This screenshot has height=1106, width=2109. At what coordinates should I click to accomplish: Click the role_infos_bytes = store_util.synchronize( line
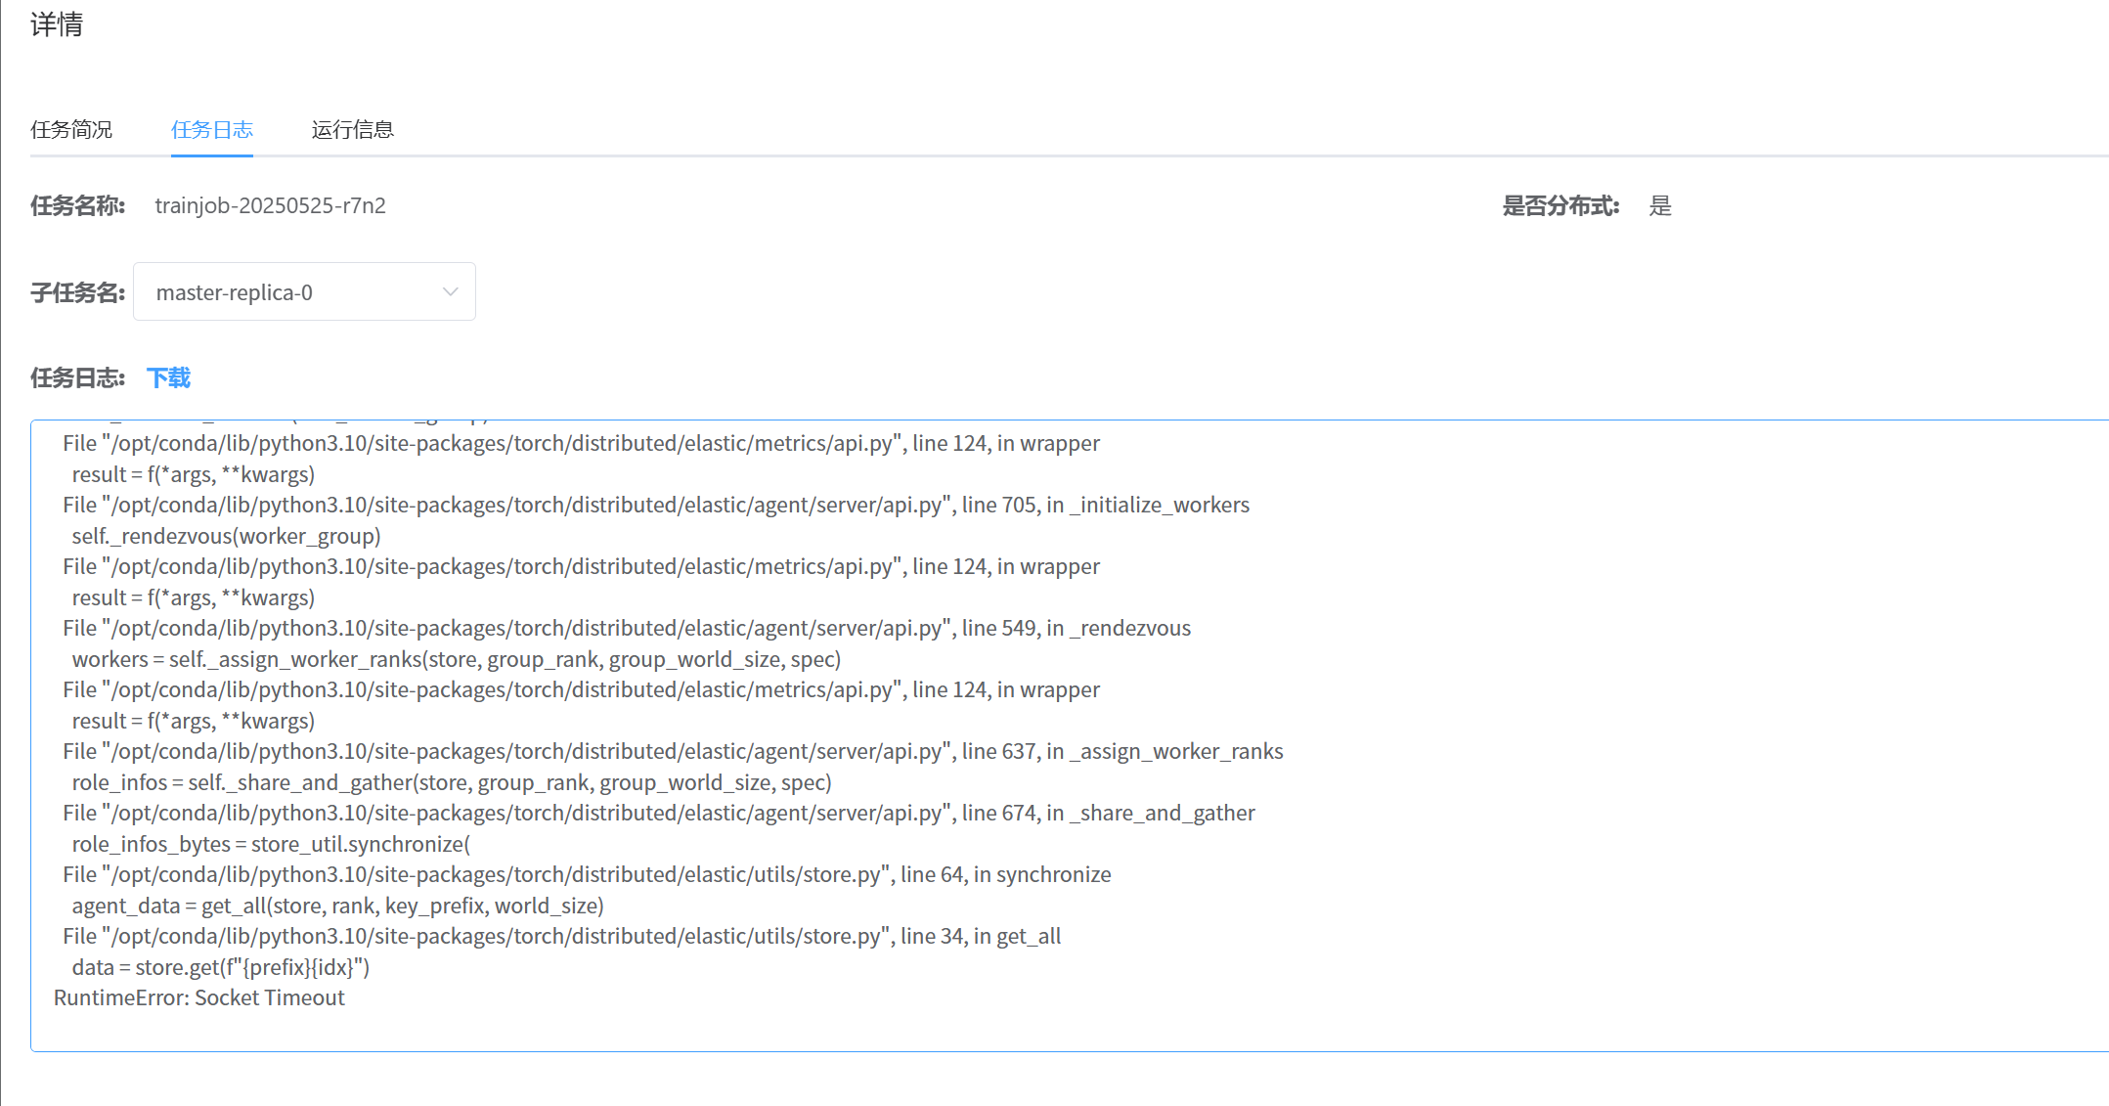[271, 844]
